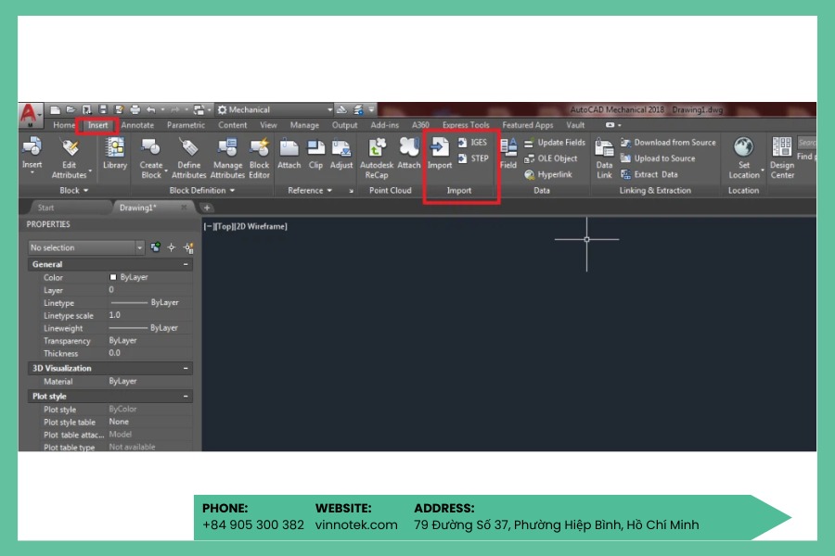The height and width of the screenshot is (556, 835).
Task: Collapse the Plot style section
Action: pyautogui.click(x=186, y=397)
